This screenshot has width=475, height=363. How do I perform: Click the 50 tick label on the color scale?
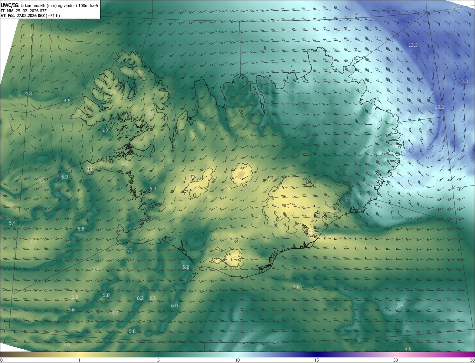click(472, 360)
